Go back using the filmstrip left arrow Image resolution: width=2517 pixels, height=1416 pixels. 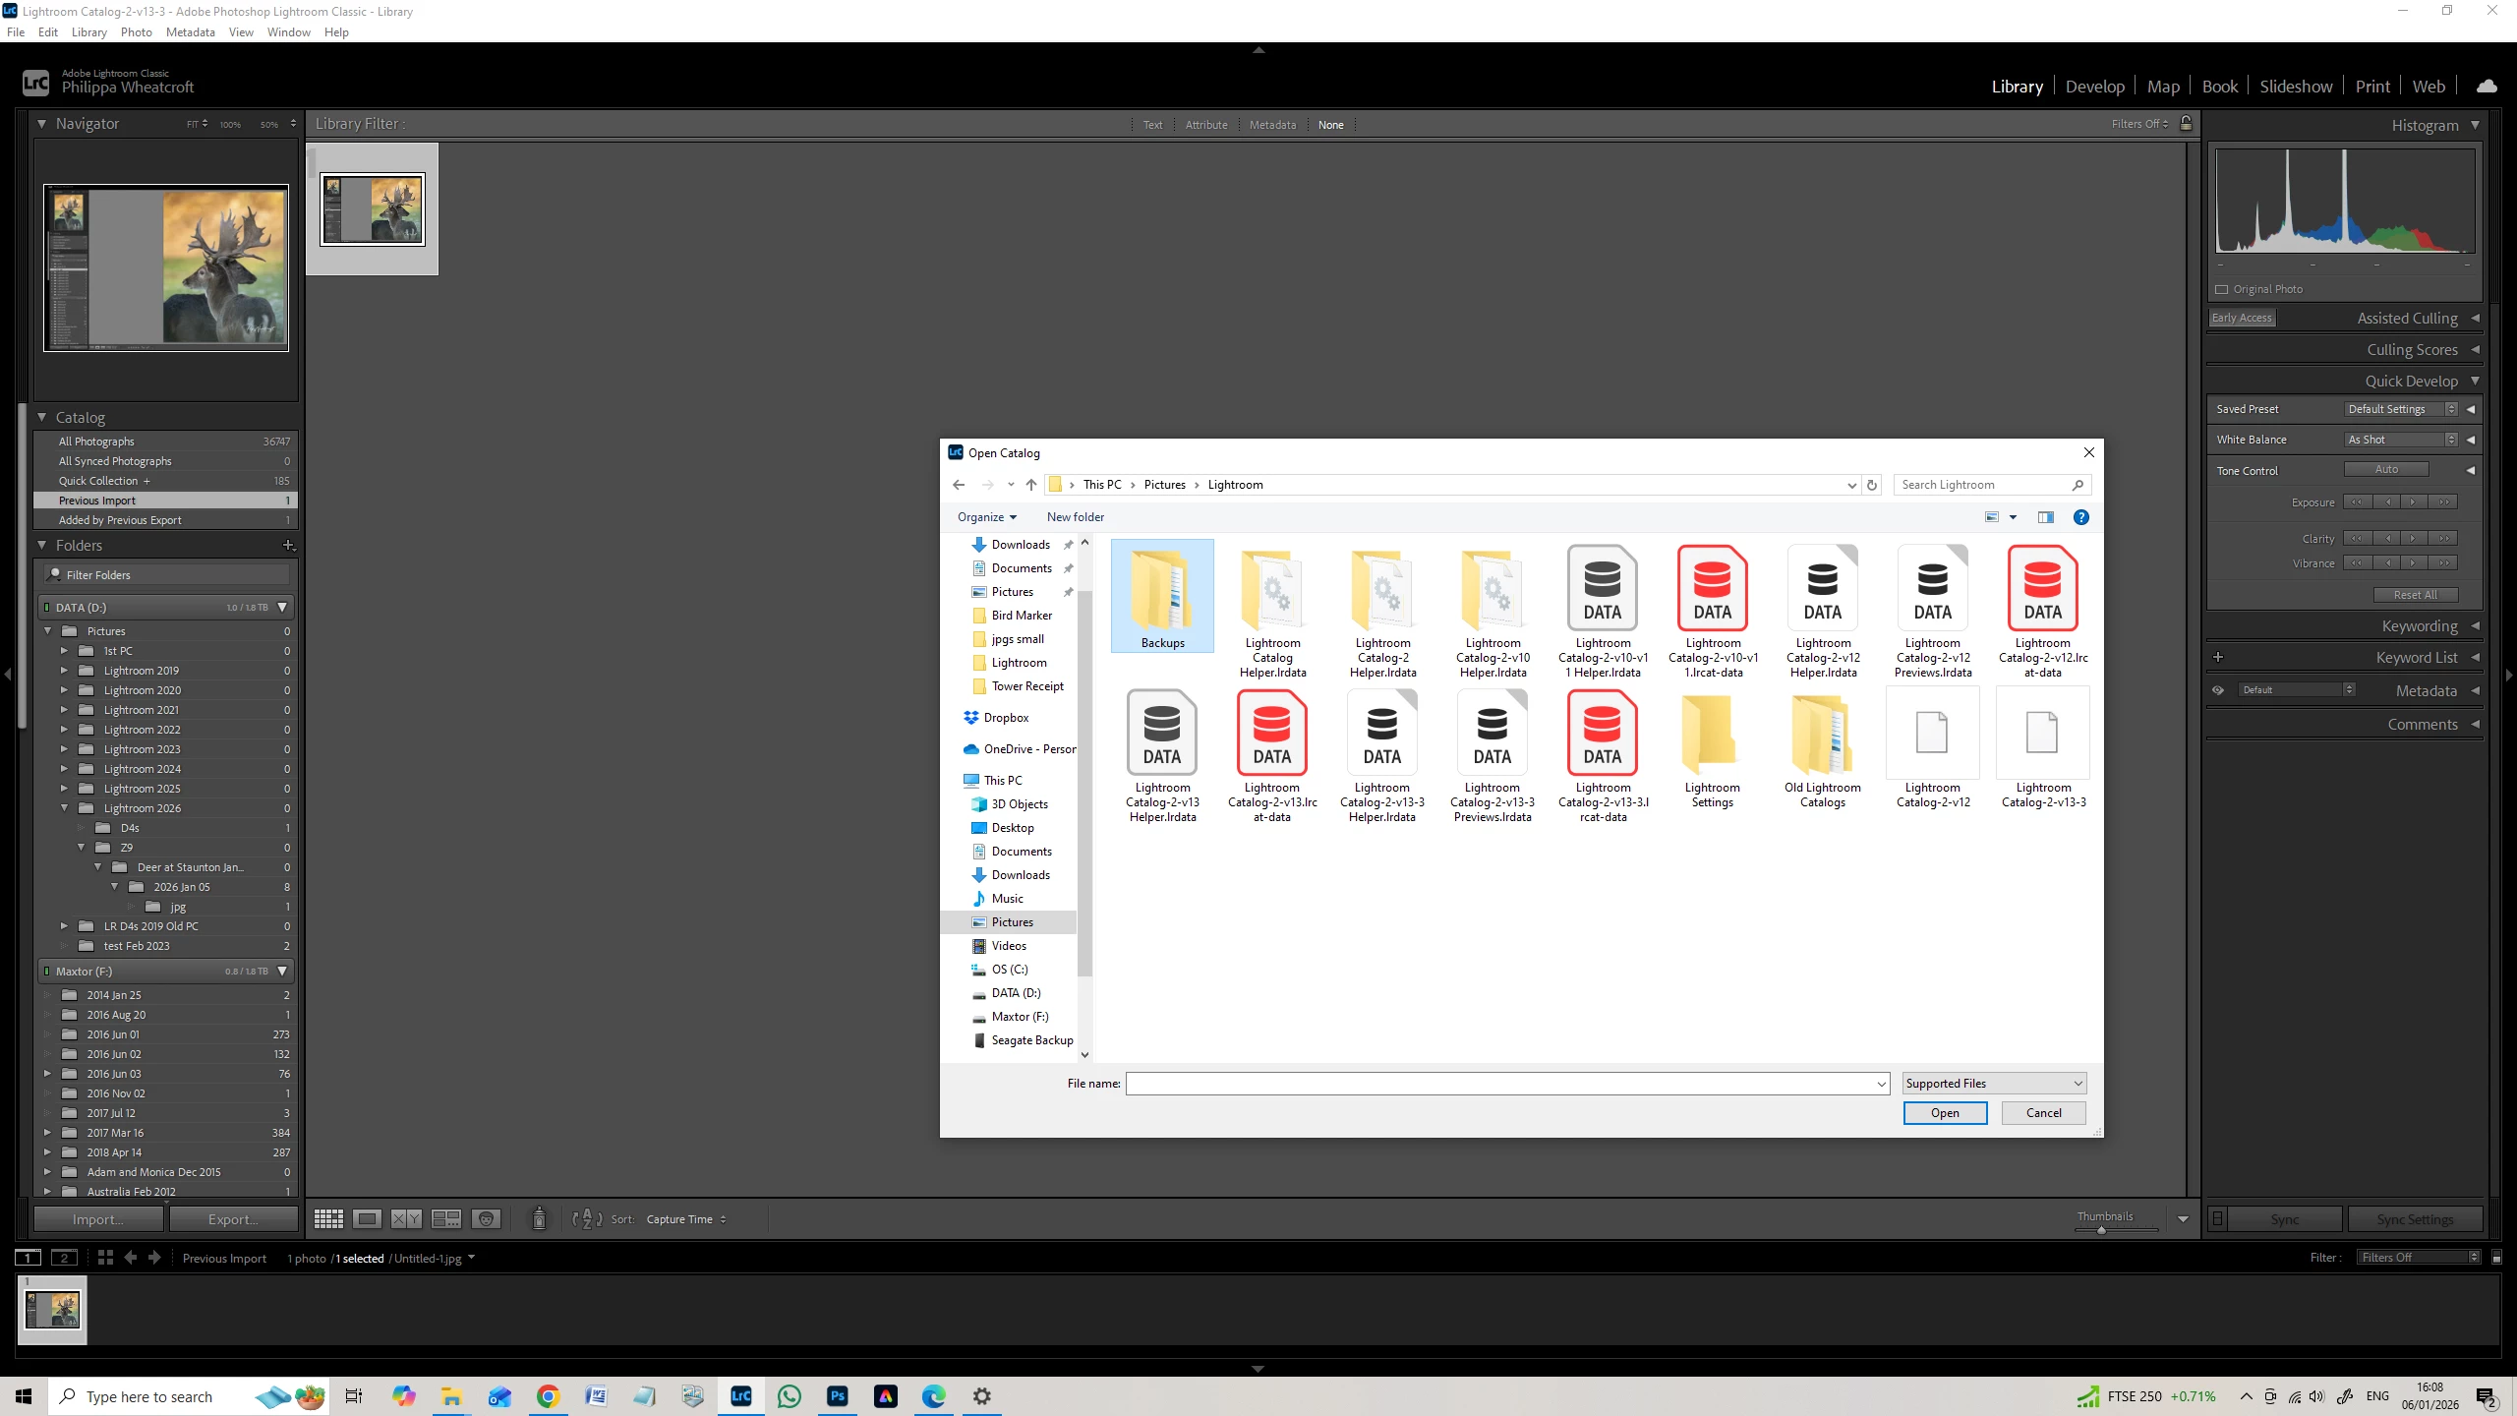tap(130, 1258)
